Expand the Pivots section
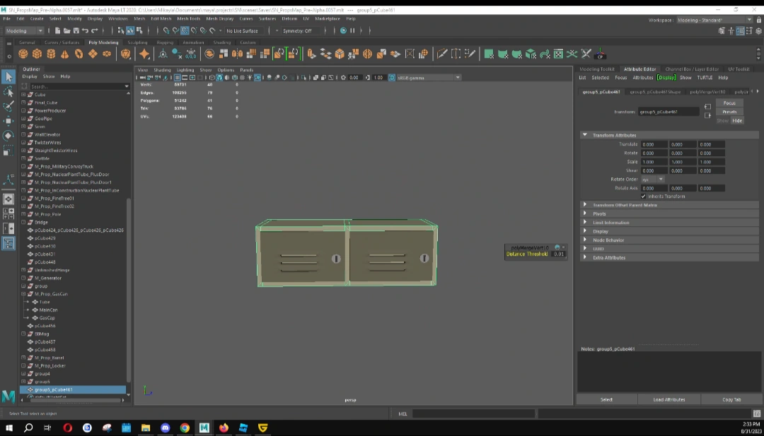764x436 pixels. tap(599, 213)
